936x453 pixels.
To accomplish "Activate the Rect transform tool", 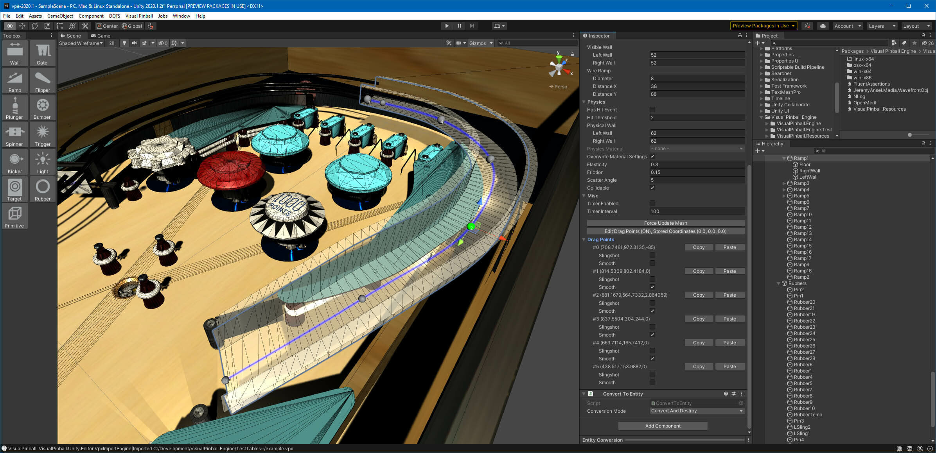I will point(60,26).
